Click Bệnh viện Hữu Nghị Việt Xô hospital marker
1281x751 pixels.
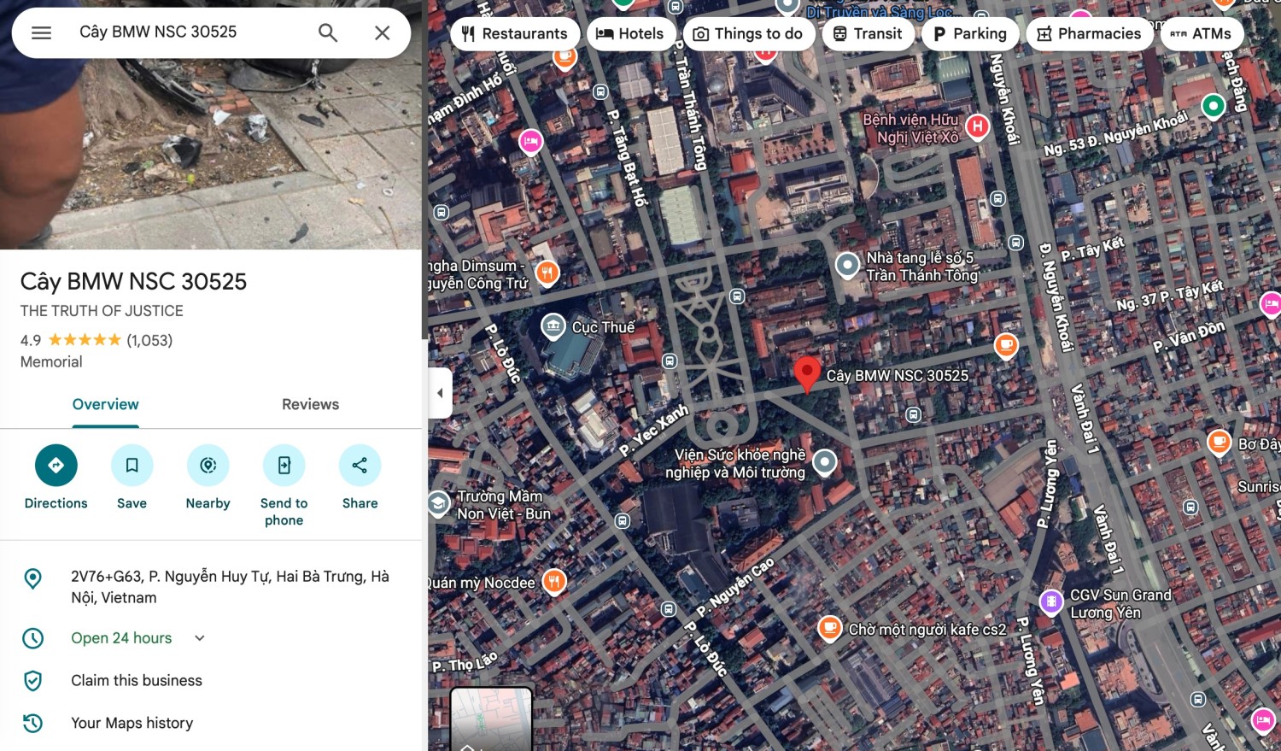(x=977, y=127)
